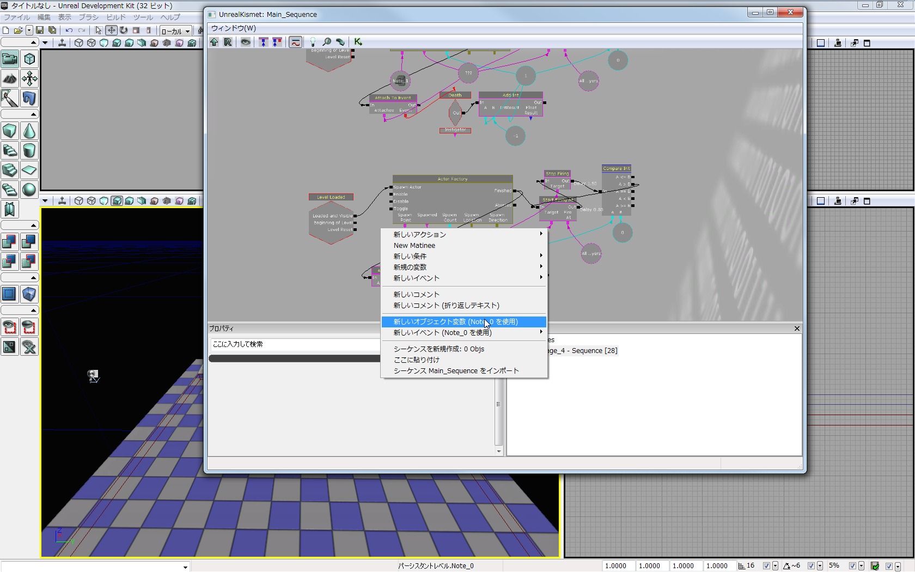Create a Cylinder brush primitive
This screenshot has width=915, height=572.
(29, 151)
